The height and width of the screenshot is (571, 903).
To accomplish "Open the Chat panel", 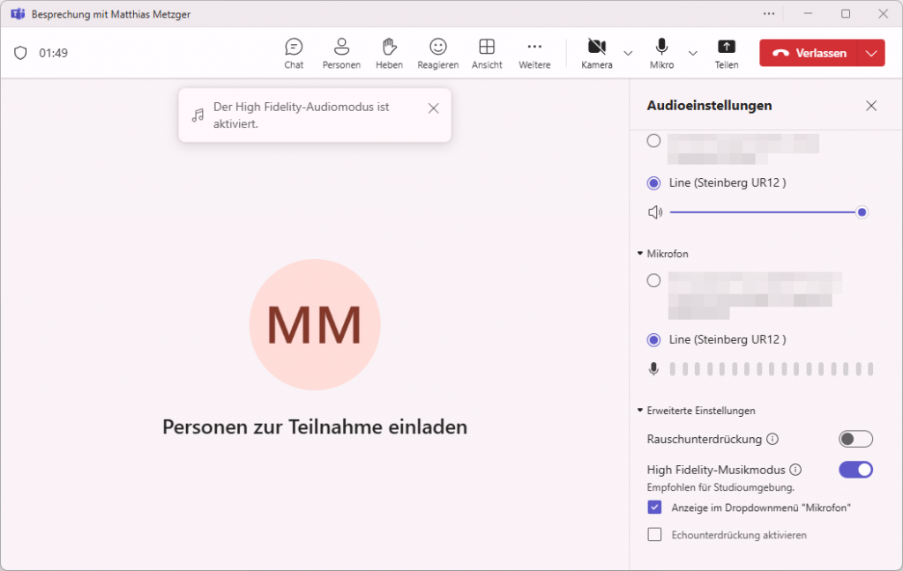I will point(294,53).
